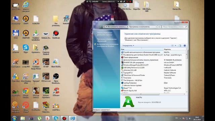Image resolution: width=215 pixels, height=121 pixels.
Task: Open view installed updates link
Action: [x=107, y=40]
